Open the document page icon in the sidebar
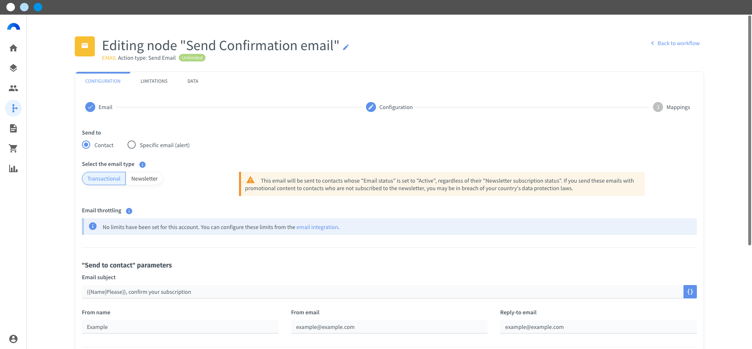Screen dimensions: 752x349 coord(13,128)
